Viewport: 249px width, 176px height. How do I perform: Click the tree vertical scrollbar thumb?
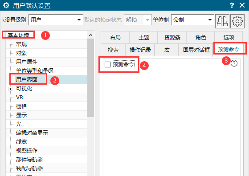[91, 78]
